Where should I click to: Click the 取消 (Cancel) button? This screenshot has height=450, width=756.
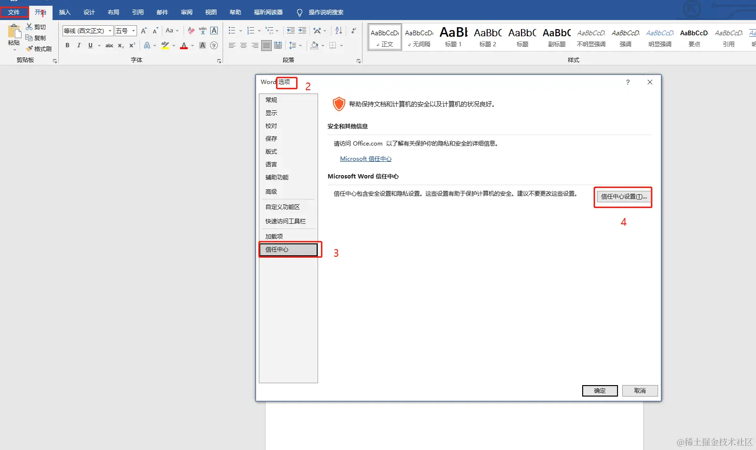[x=640, y=391]
